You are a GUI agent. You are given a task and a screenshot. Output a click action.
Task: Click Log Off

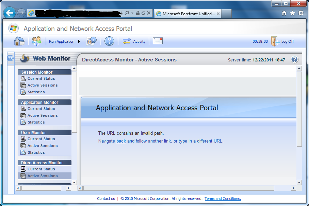point(282,41)
